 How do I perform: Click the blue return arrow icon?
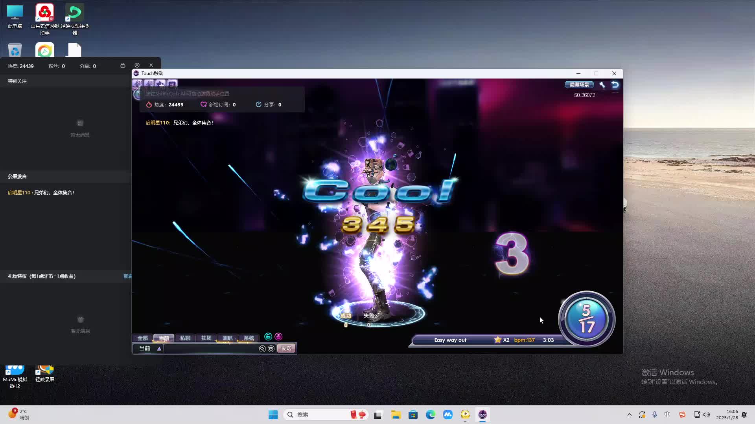(615, 85)
